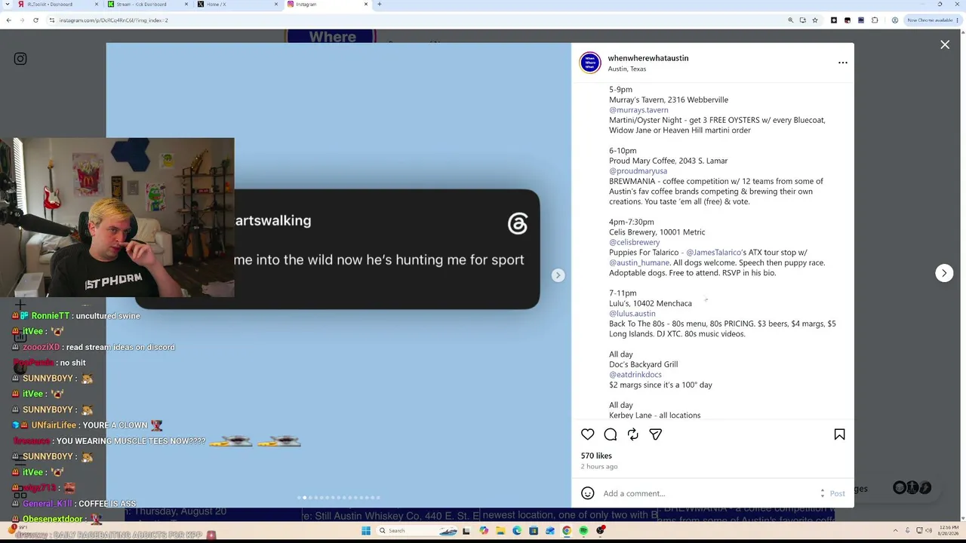Open a new browser tab
The height and width of the screenshot is (543, 966).
pyautogui.click(x=379, y=5)
